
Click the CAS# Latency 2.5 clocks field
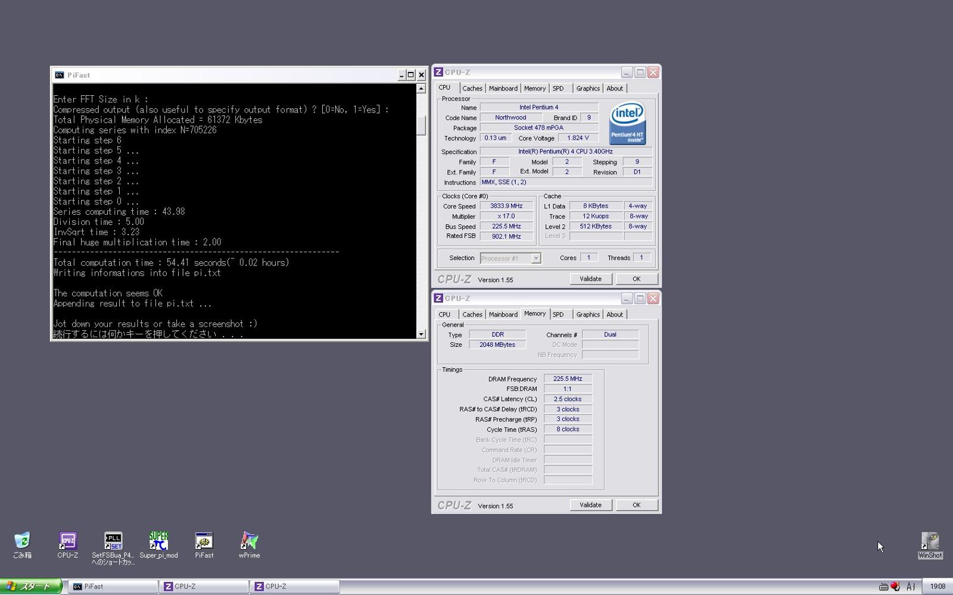pyautogui.click(x=568, y=399)
